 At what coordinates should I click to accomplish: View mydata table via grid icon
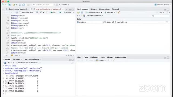[x=167, y=22]
